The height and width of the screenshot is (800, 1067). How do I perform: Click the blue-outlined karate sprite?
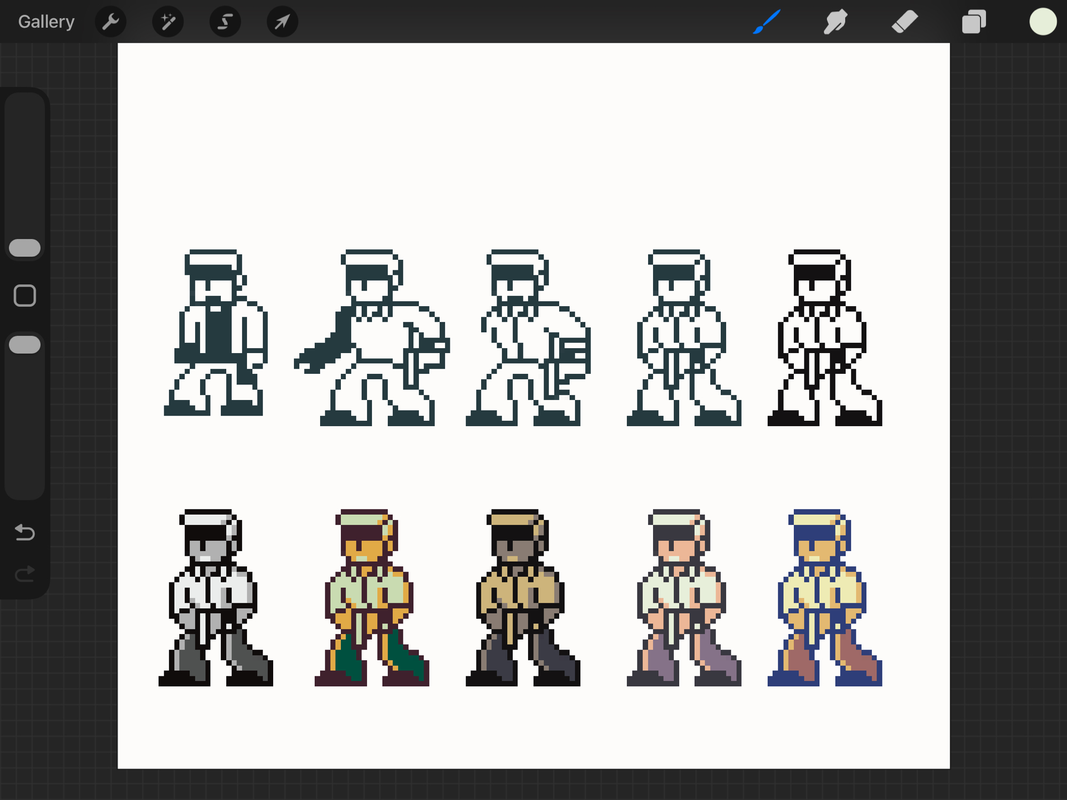(x=824, y=597)
